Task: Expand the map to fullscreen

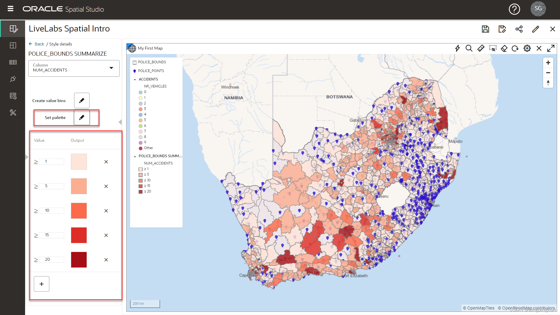Action: coord(551,48)
